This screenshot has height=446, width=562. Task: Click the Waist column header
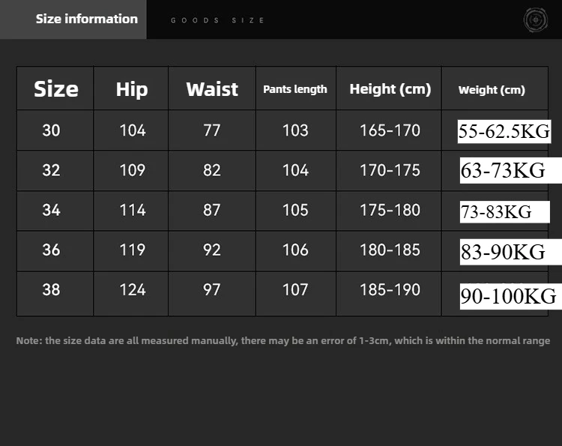[212, 89]
